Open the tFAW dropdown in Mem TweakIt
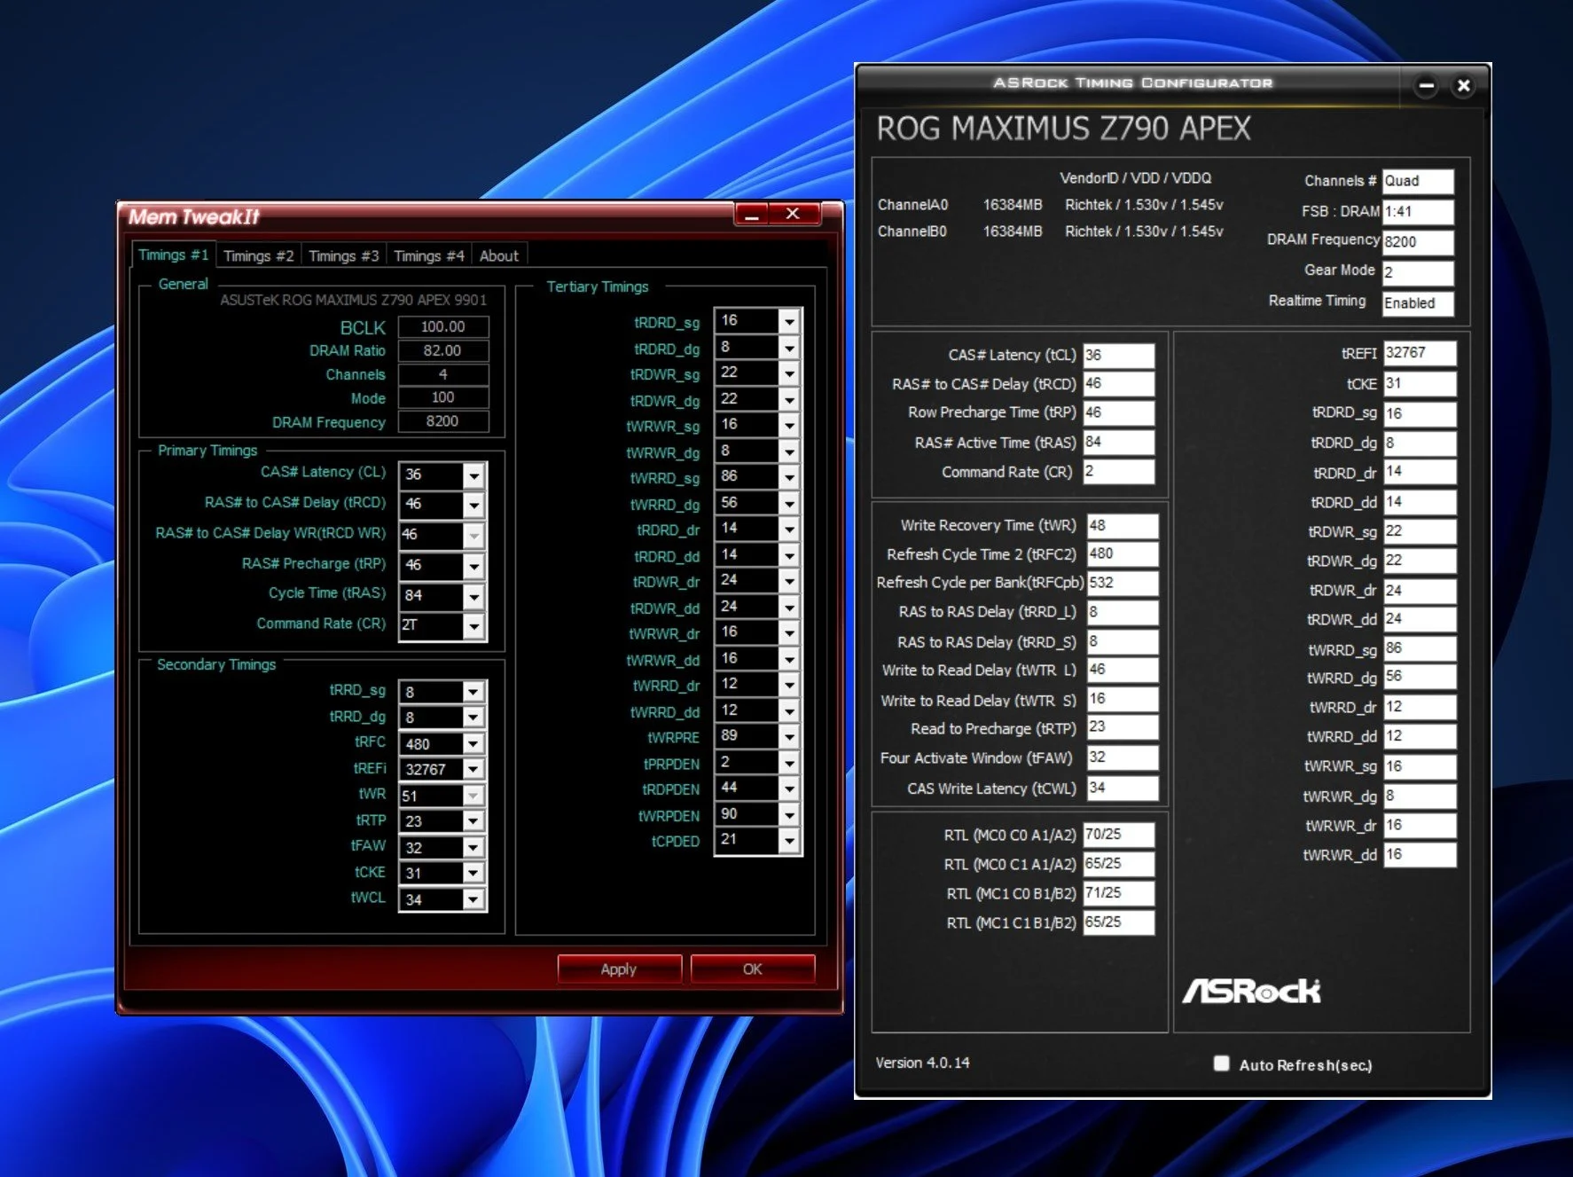1573x1177 pixels. pyautogui.click(x=473, y=847)
